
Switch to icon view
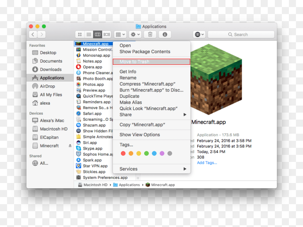80,34
